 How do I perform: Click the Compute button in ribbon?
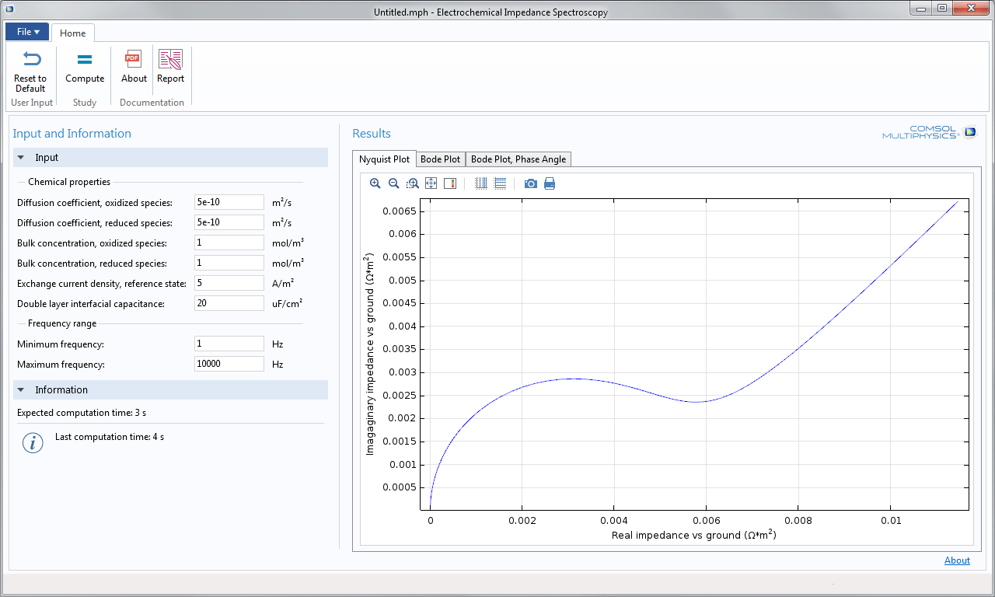(85, 68)
